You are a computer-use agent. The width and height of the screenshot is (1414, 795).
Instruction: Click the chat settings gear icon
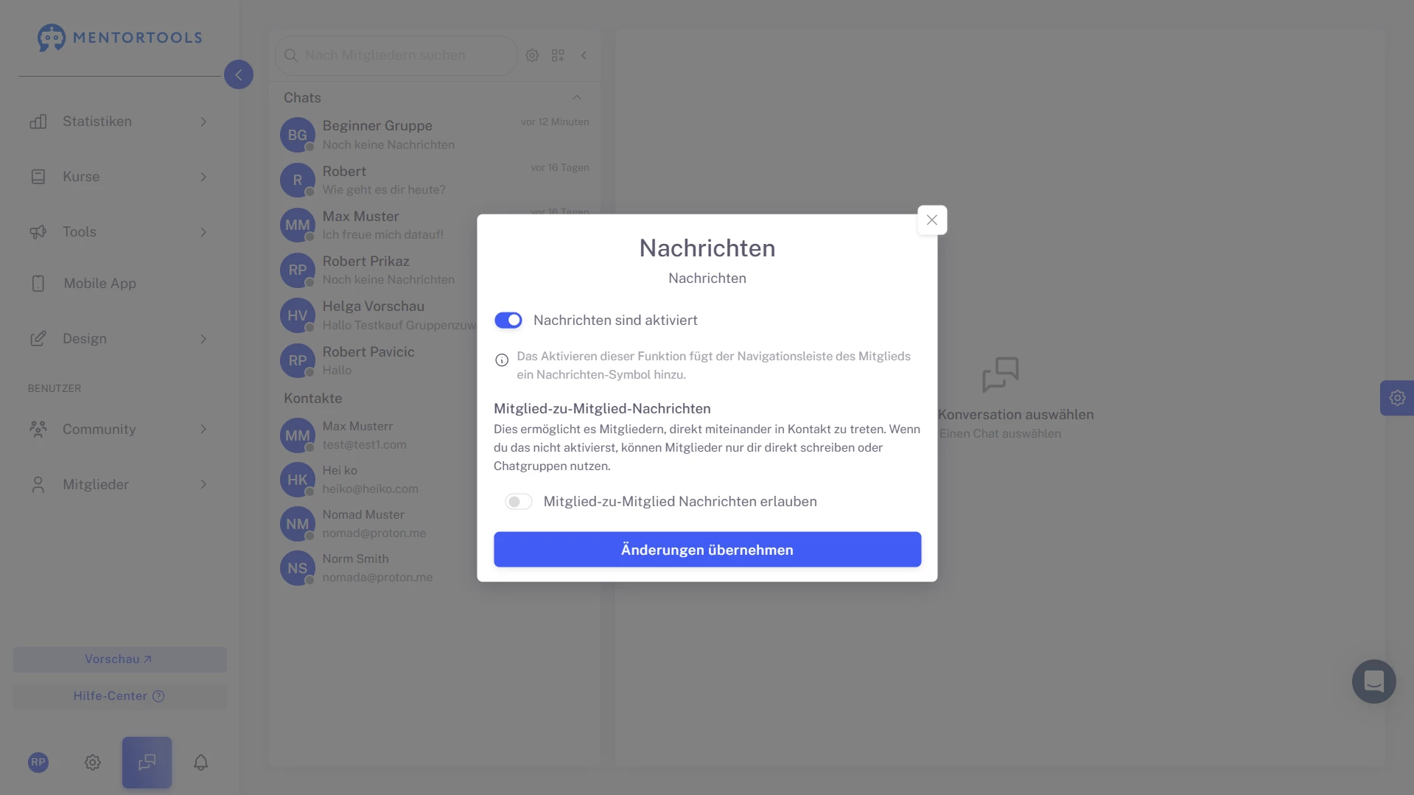[x=532, y=55]
